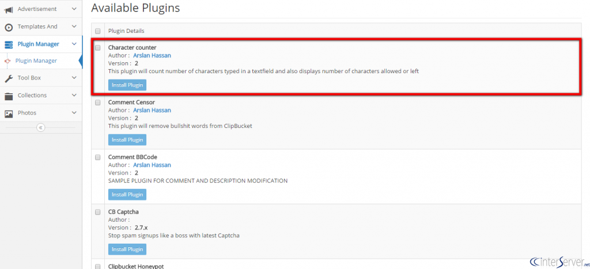
Task: Check the Character counter plugin checkbox
Action: (98, 48)
